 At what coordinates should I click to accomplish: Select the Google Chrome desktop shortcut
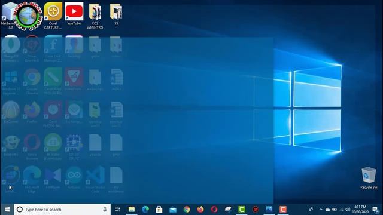click(32, 81)
